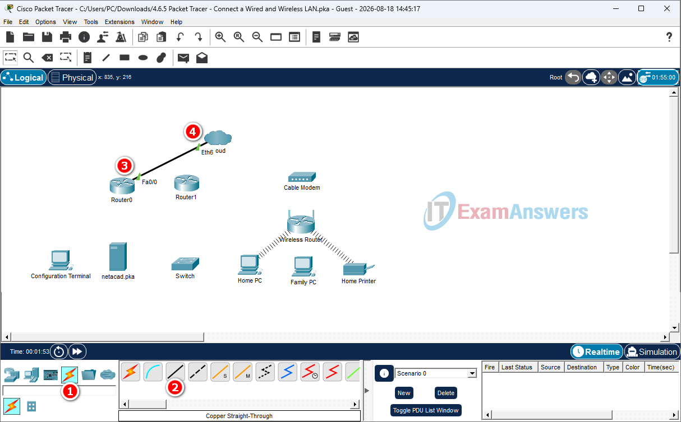Select the Draw Ellipse tool
The image size is (681, 422).
pyautogui.click(x=143, y=57)
